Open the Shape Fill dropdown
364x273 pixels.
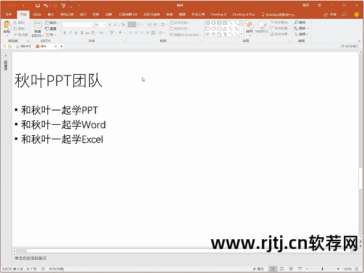click(x=280, y=22)
